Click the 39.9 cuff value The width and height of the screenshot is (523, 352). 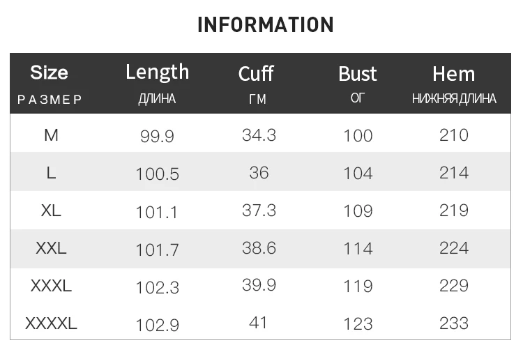[259, 285]
